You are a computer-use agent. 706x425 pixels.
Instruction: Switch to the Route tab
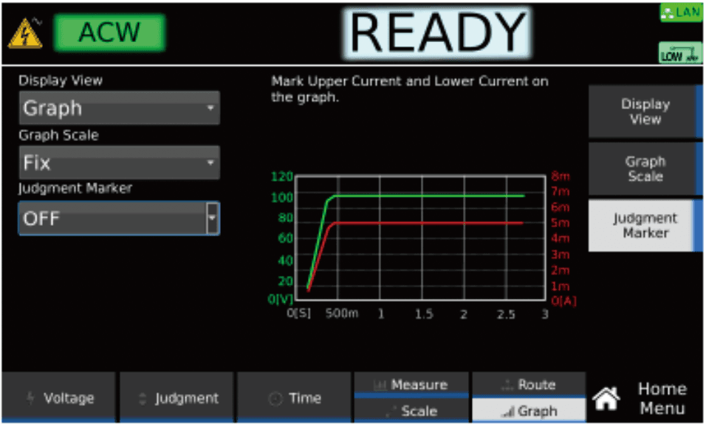(x=529, y=384)
